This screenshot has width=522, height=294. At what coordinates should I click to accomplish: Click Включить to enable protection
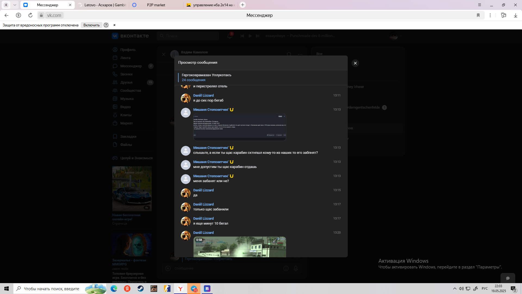click(91, 25)
